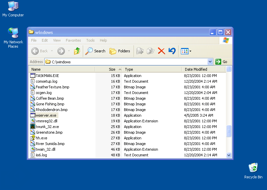This screenshot has width=267, height=190.
Task: Select the ocgen.log file icon
Action: [x=32, y=93]
